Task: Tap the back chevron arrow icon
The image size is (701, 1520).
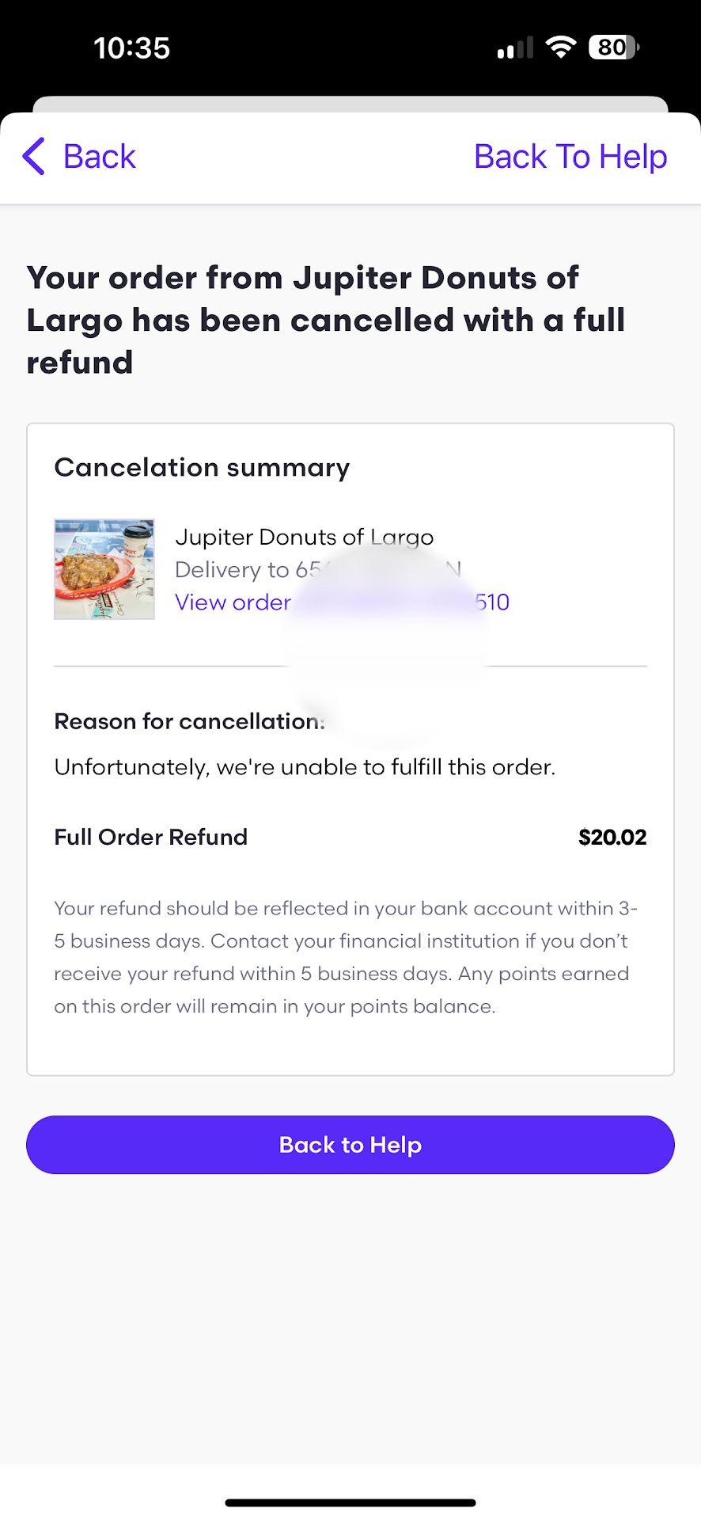Action: [34, 156]
